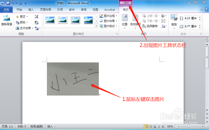Viewport: 209px width, 130px height.
Task: Switch to Mailings (邮件) tab
Action: pyautogui.click(x=72, y=10)
